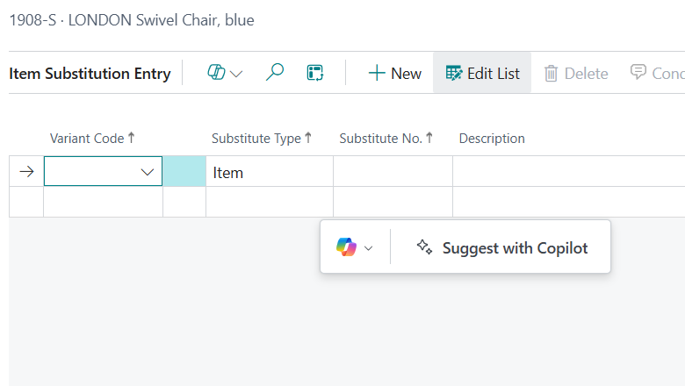Expand the chevron beside the colorful Copilot logo

[369, 248]
